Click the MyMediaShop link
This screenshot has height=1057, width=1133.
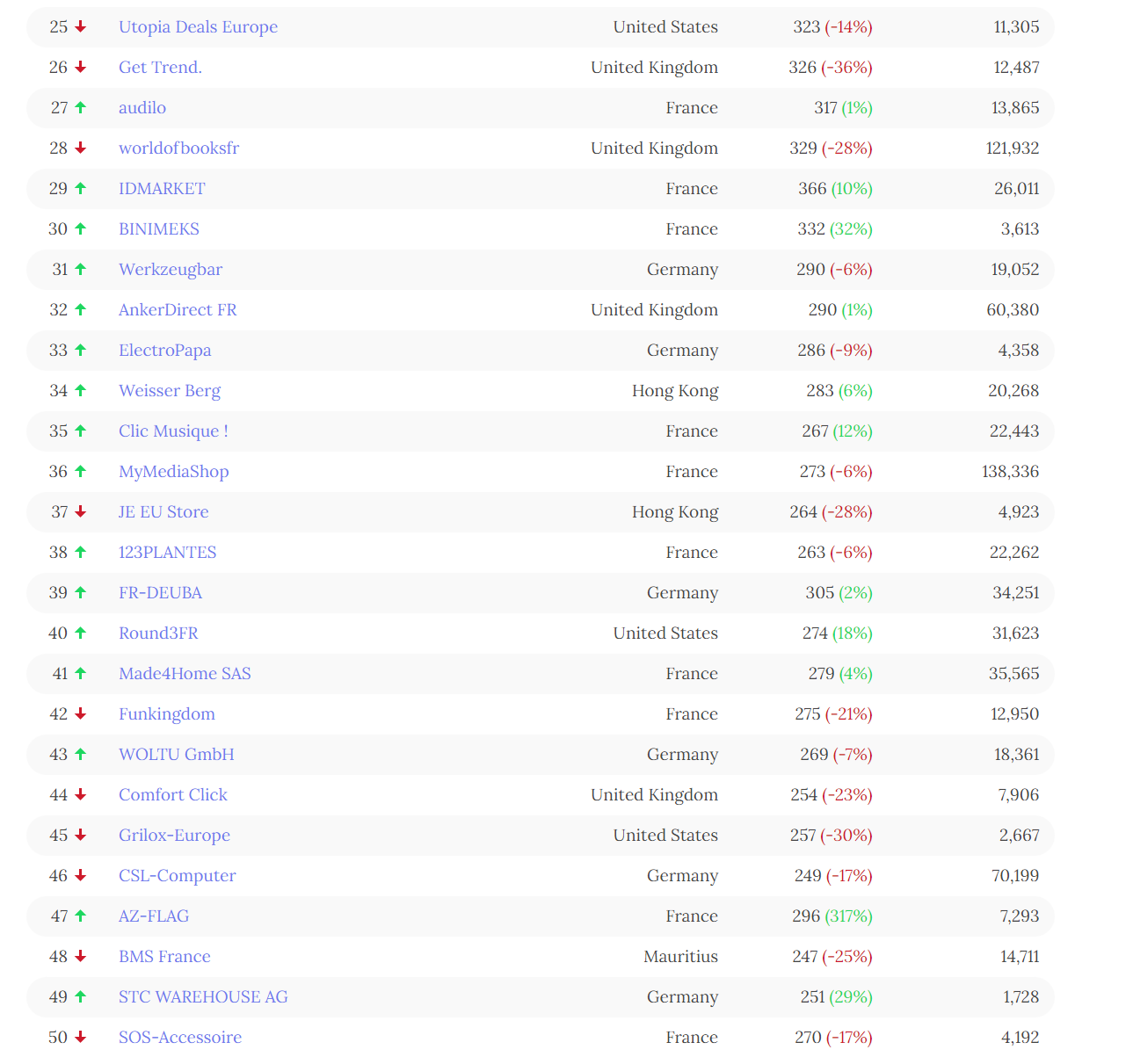pos(174,472)
